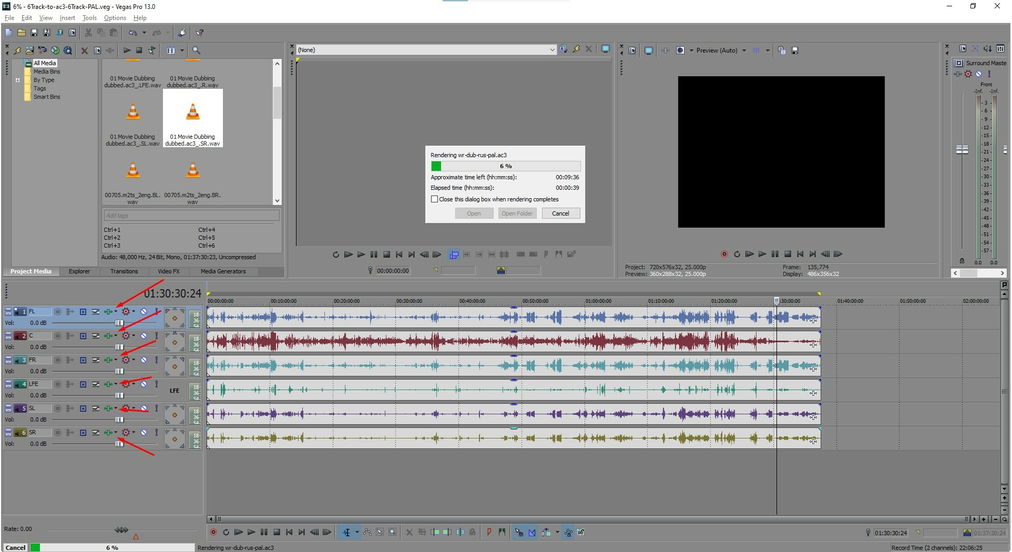
Task: Click the Insert Region icon
Action: coord(502,532)
